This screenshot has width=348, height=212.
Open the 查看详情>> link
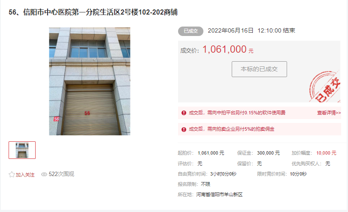[329, 113]
